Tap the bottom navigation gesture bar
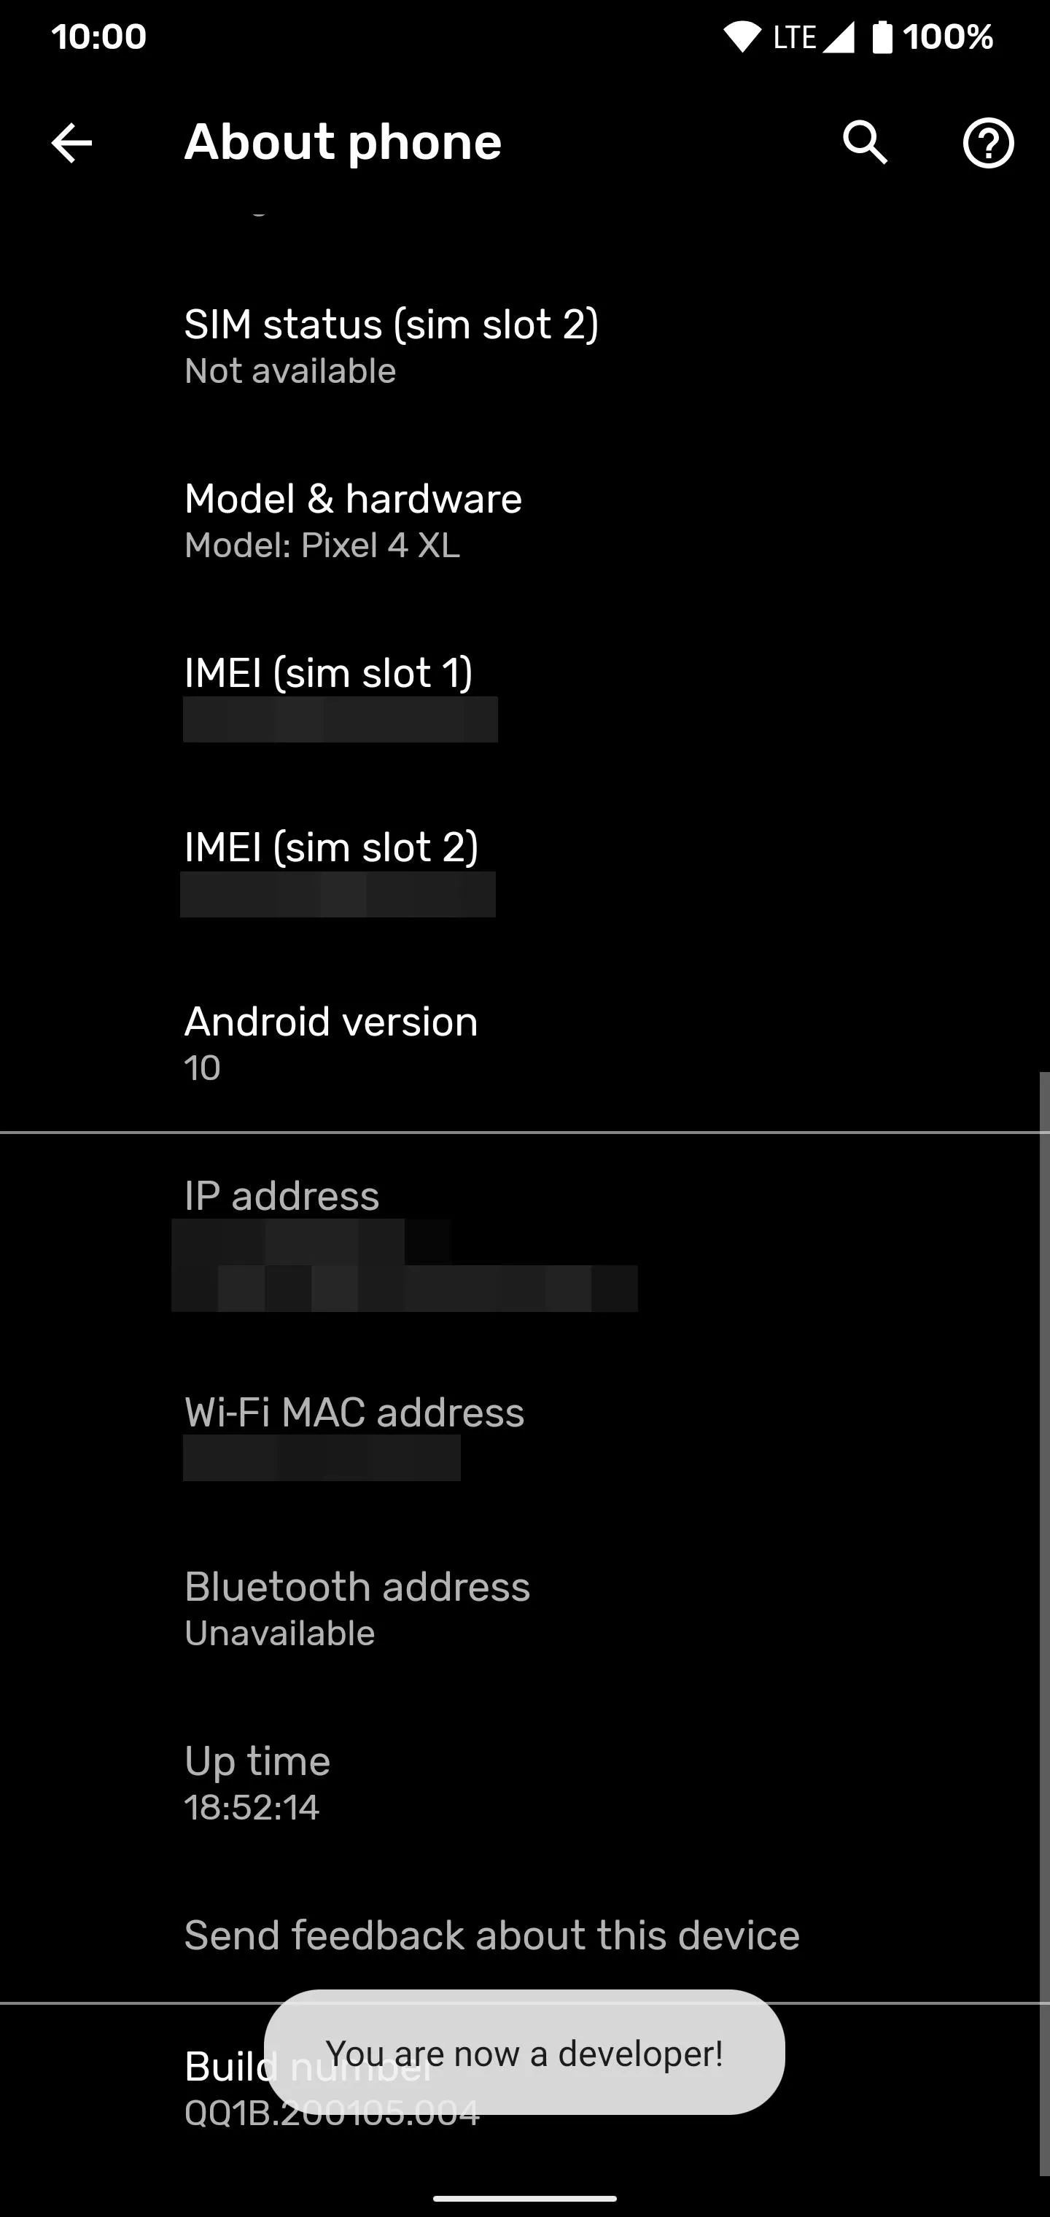 tap(525, 2198)
